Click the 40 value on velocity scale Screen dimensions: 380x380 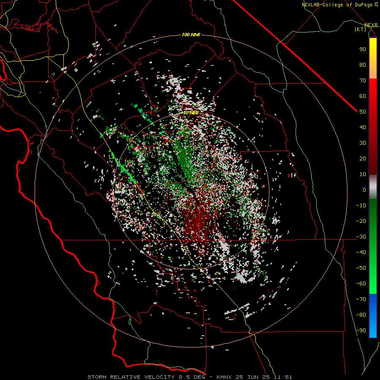(363, 128)
